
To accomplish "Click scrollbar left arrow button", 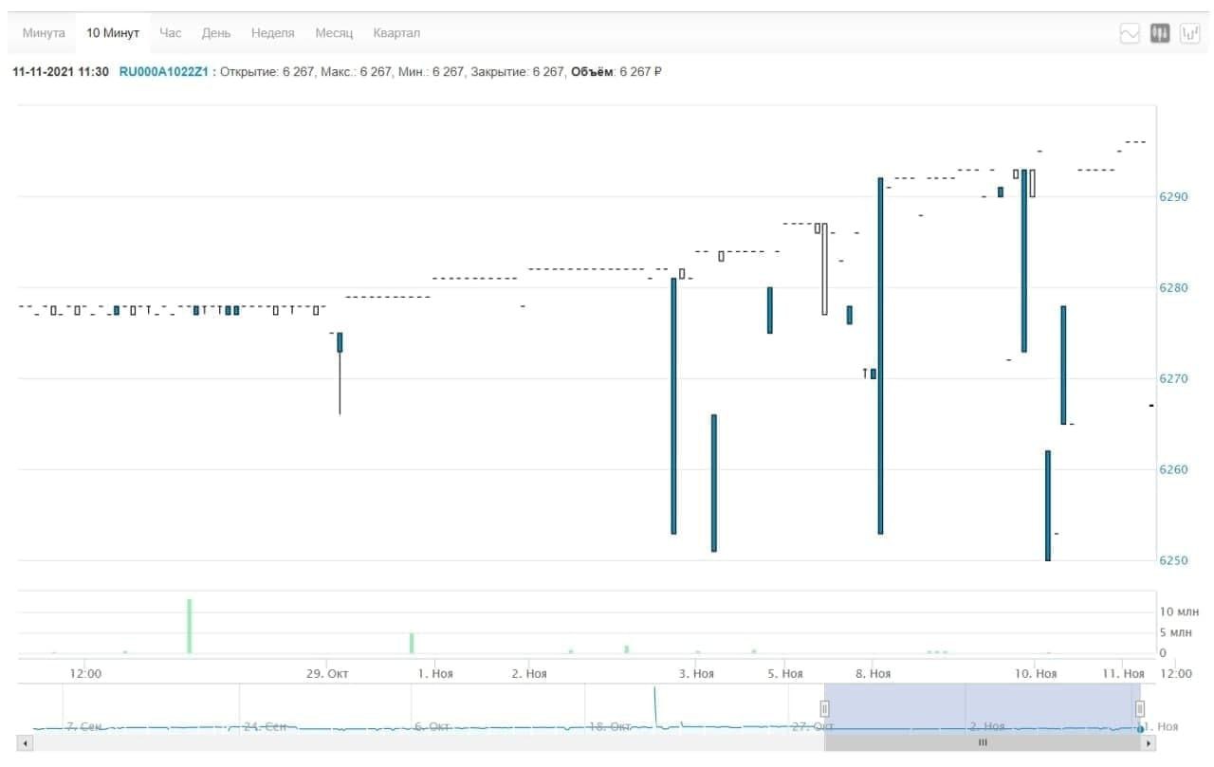I will tap(25, 743).
